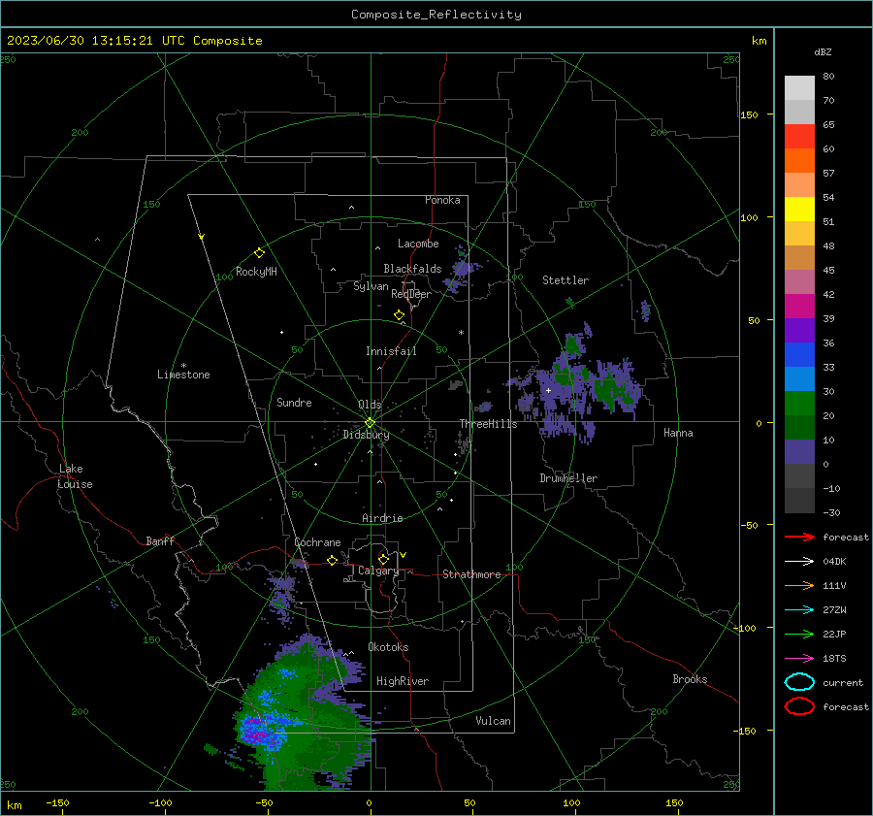The width and height of the screenshot is (873, 816).
Task: Pick the dark orange legend swatch near 60
Action: coord(799,160)
